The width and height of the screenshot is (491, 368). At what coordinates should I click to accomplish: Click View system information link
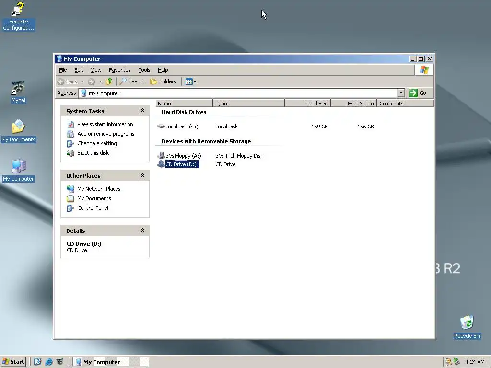(105, 124)
